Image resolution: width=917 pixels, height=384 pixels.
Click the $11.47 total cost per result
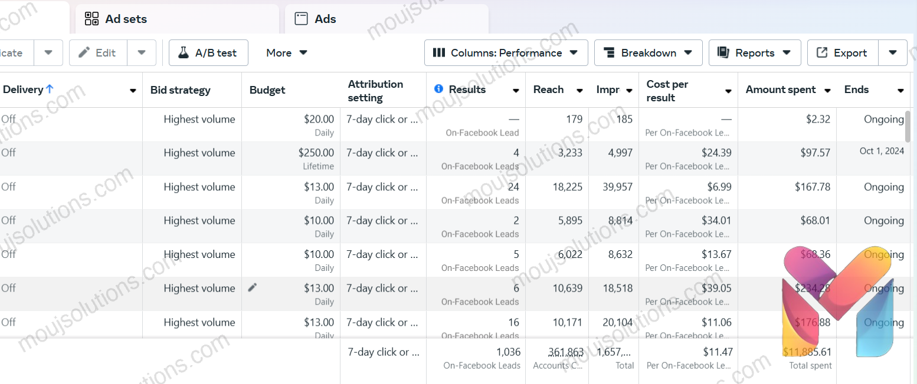718,352
